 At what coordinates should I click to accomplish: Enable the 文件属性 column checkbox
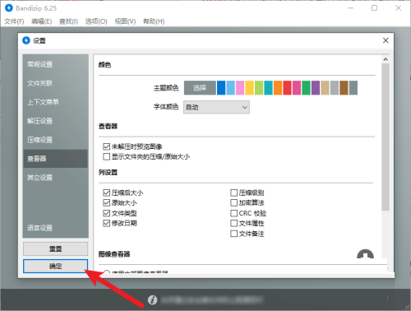[233, 223]
